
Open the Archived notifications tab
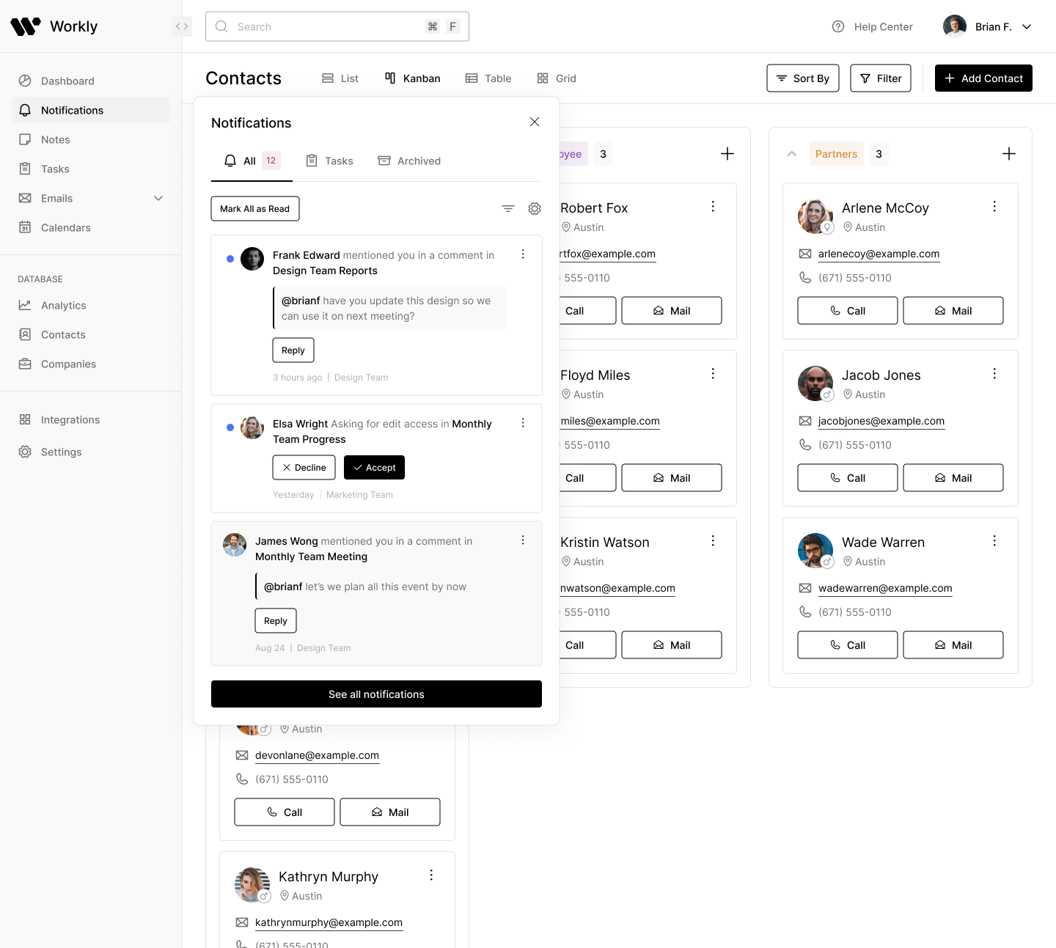tap(409, 161)
